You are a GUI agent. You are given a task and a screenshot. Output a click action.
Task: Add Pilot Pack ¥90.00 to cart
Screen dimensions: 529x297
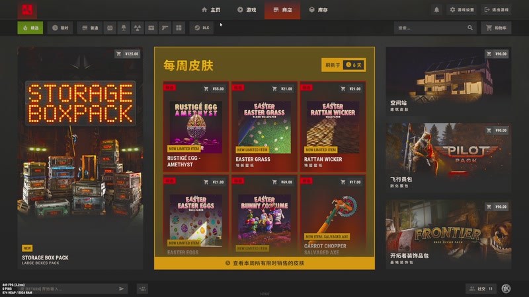[497, 130]
